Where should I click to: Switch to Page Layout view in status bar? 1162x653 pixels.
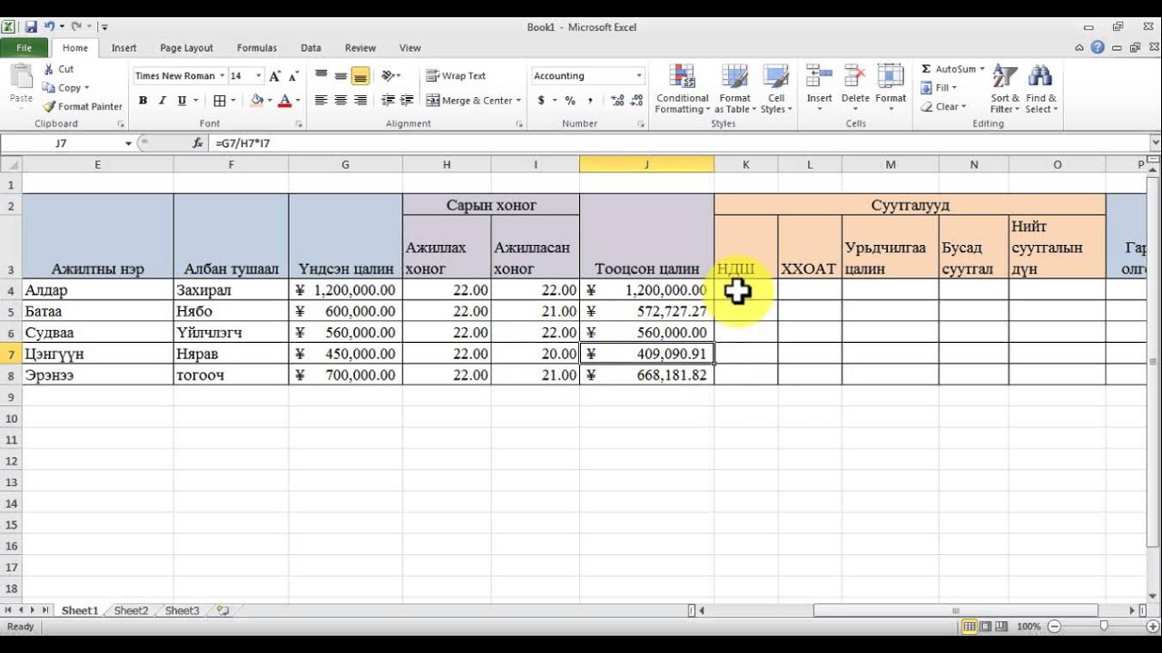pos(985,627)
